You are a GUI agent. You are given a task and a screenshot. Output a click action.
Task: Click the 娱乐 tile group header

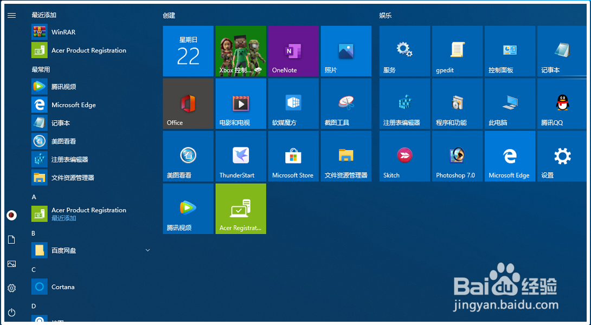[385, 16]
